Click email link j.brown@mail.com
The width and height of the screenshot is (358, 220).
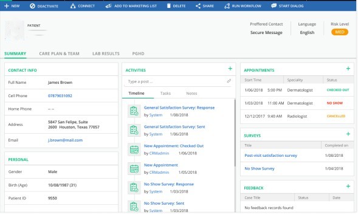65,140
